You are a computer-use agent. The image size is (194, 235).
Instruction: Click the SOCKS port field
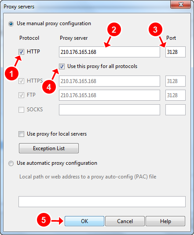pos(176,110)
